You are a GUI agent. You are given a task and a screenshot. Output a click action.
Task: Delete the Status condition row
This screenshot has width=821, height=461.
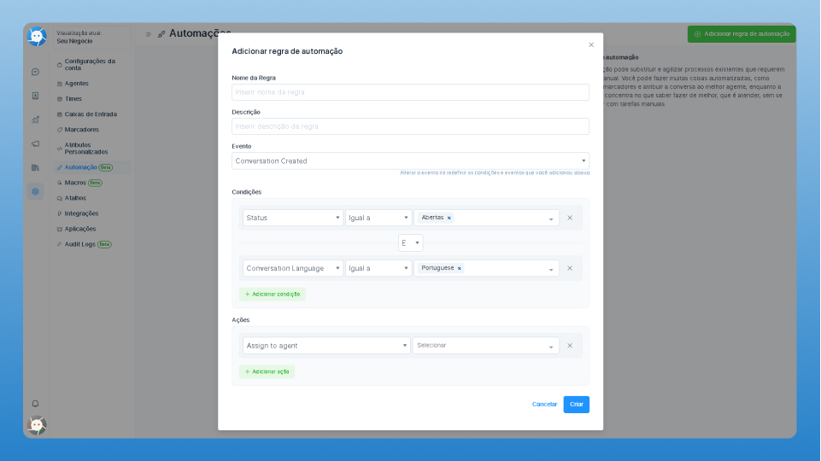coord(570,218)
